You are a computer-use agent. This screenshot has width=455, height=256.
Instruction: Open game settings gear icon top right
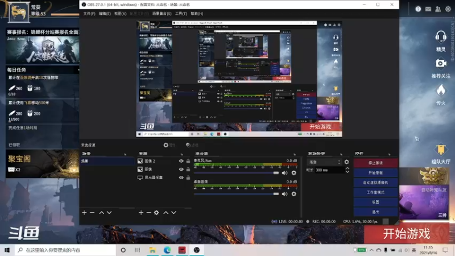pos(448,9)
